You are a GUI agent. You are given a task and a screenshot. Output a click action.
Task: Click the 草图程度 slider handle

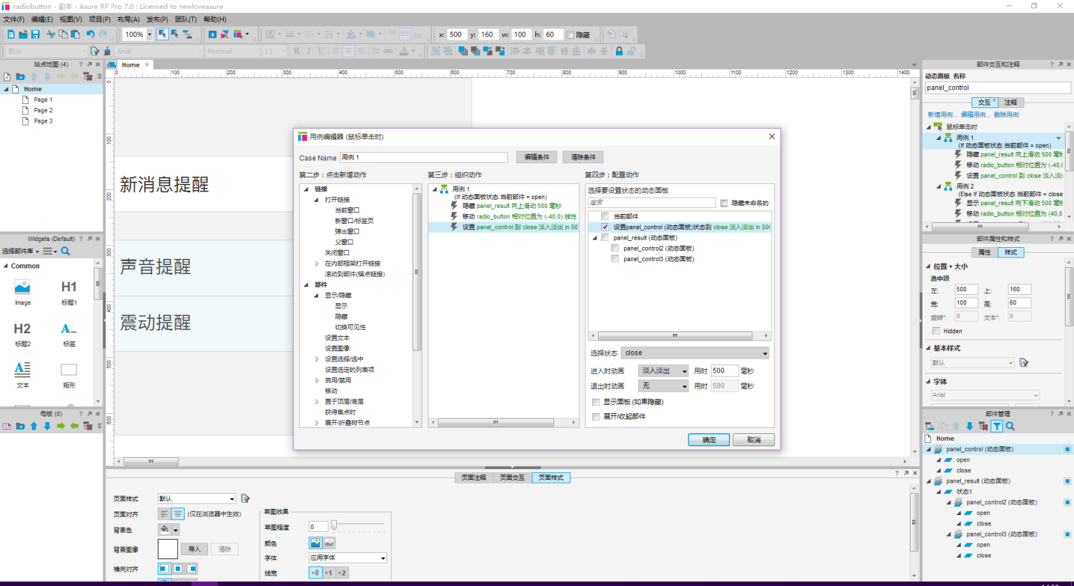(334, 526)
